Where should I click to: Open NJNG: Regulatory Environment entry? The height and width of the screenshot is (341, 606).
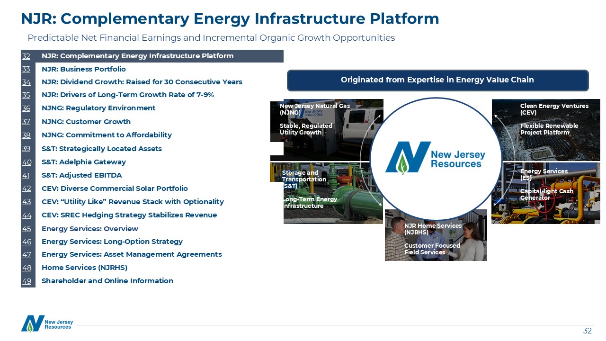[x=98, y=108]
